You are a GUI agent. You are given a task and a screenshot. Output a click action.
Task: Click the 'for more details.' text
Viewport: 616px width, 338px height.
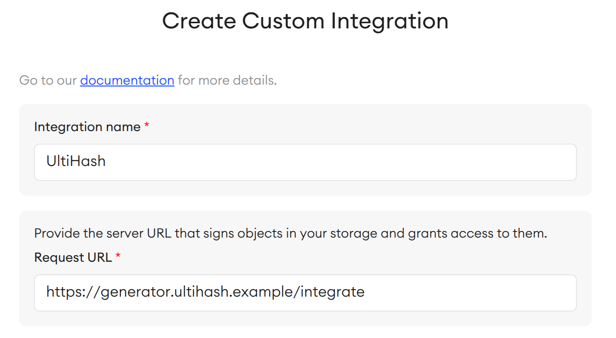tap(227, 80)
